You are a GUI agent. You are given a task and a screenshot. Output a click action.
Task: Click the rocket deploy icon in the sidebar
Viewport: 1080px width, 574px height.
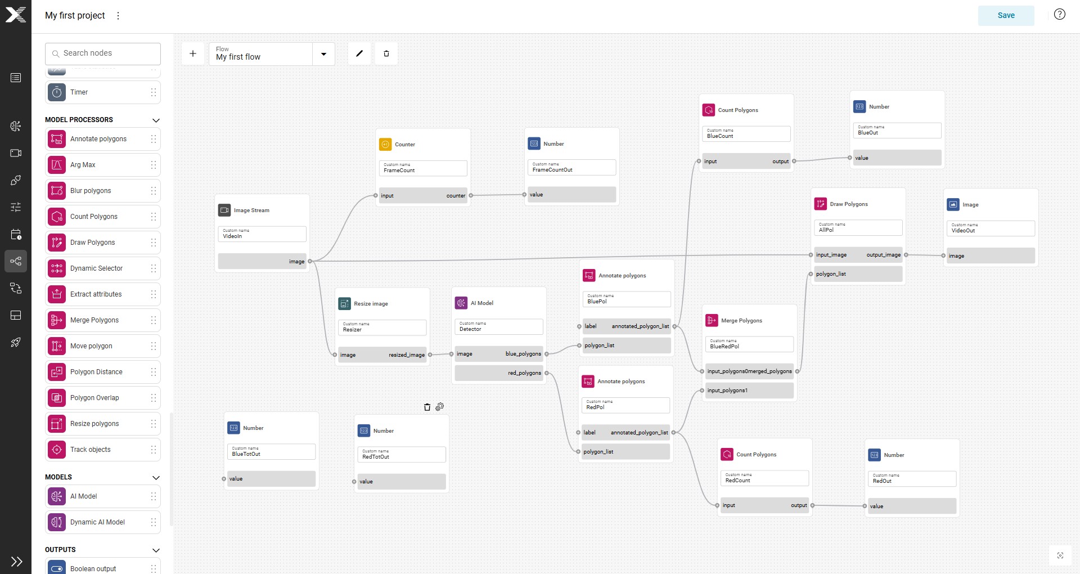[16, 342]
